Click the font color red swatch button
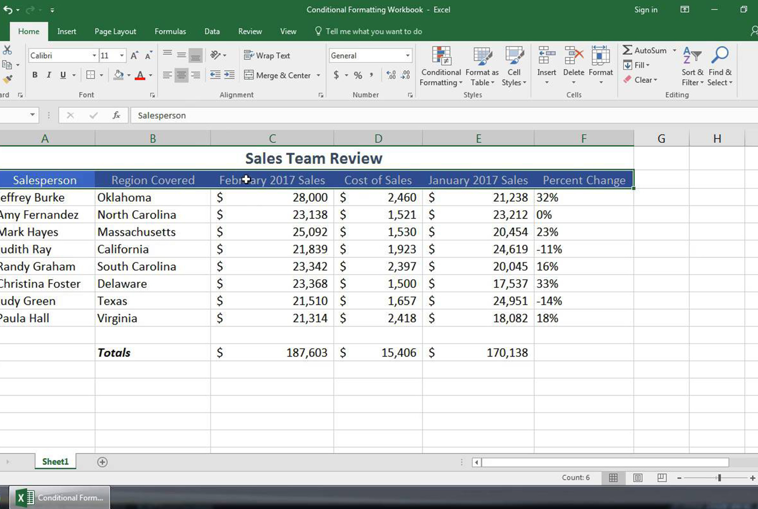The width and height of the screenshot is (758, 509). pyautogui.click(x=140, y=75)
